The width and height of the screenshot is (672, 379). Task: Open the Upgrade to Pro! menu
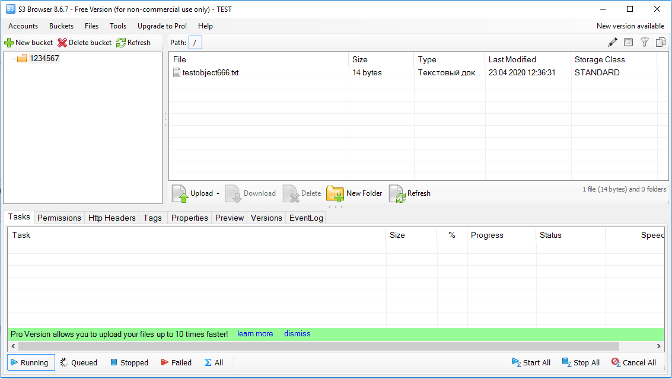(162, 26)
